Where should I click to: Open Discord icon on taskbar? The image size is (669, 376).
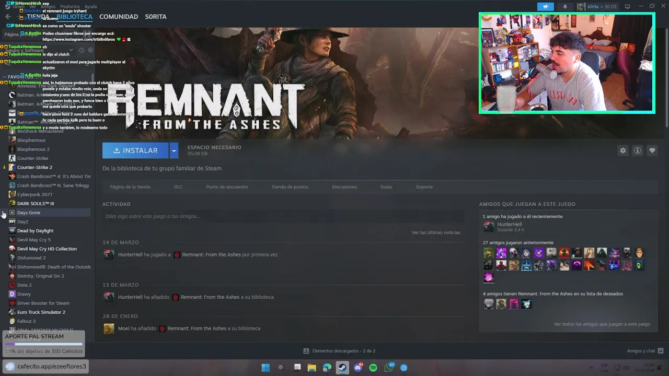point(358,368)
